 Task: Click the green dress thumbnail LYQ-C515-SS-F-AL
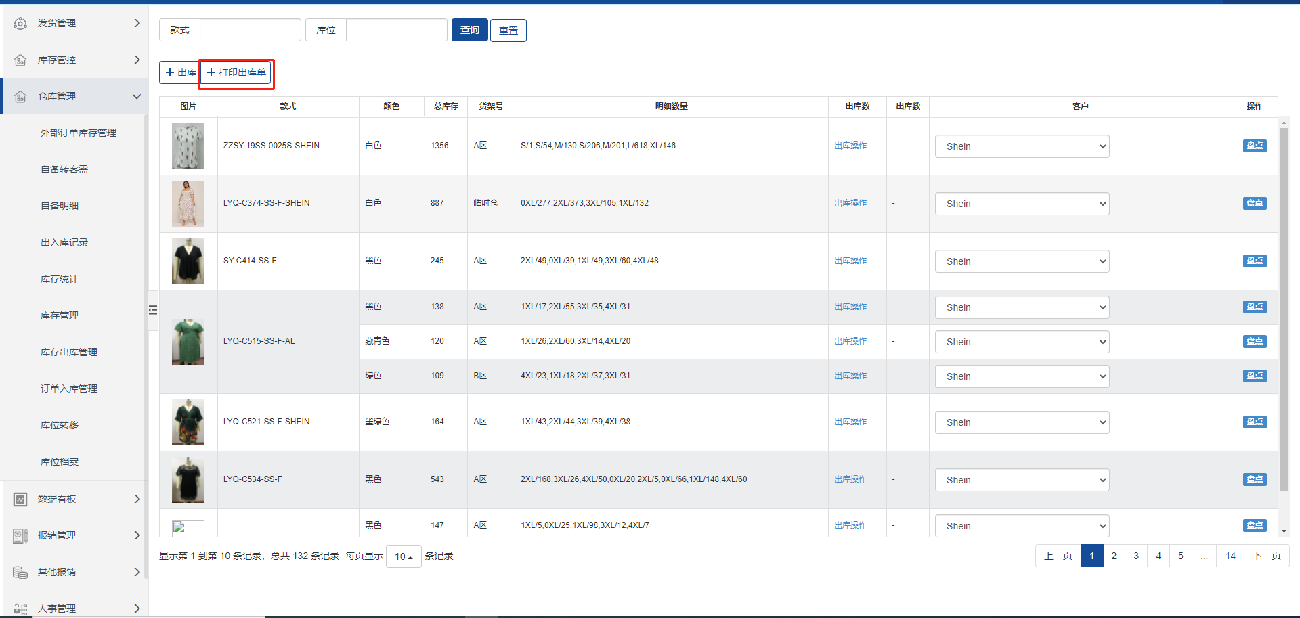(188, 342)
